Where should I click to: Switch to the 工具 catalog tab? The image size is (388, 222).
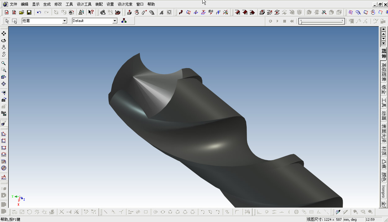(384, 102)
